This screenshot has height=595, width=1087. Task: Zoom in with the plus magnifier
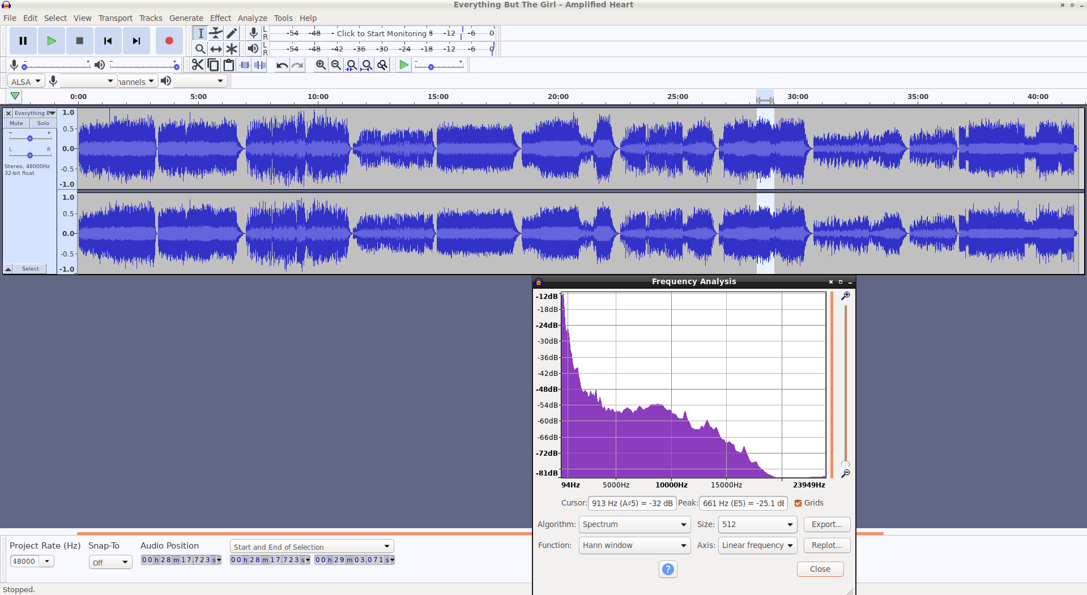(321, 65)
